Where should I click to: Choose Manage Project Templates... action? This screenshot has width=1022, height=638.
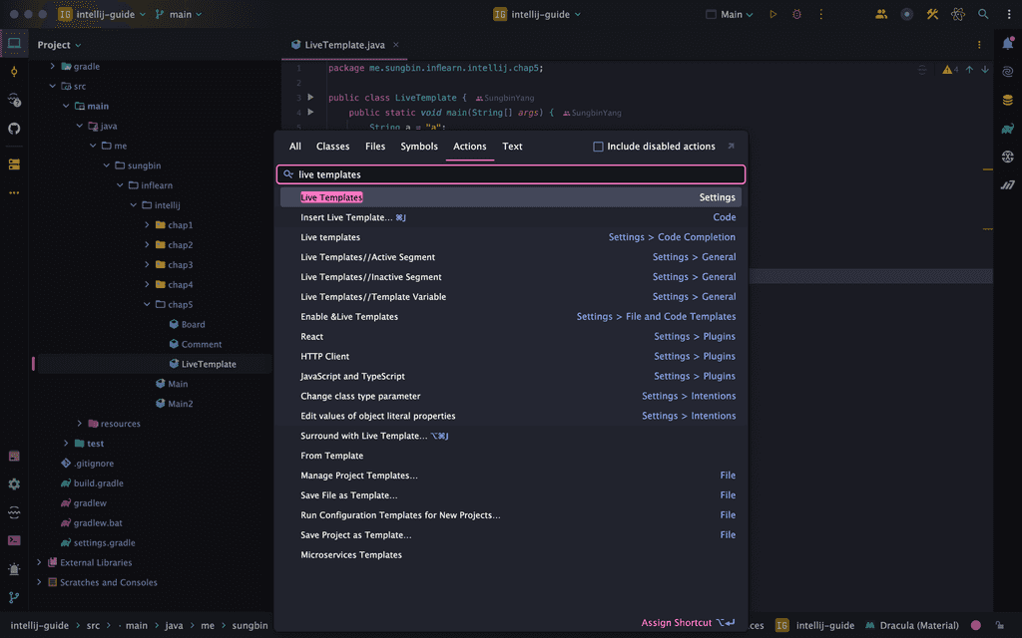tap(511, 476)
